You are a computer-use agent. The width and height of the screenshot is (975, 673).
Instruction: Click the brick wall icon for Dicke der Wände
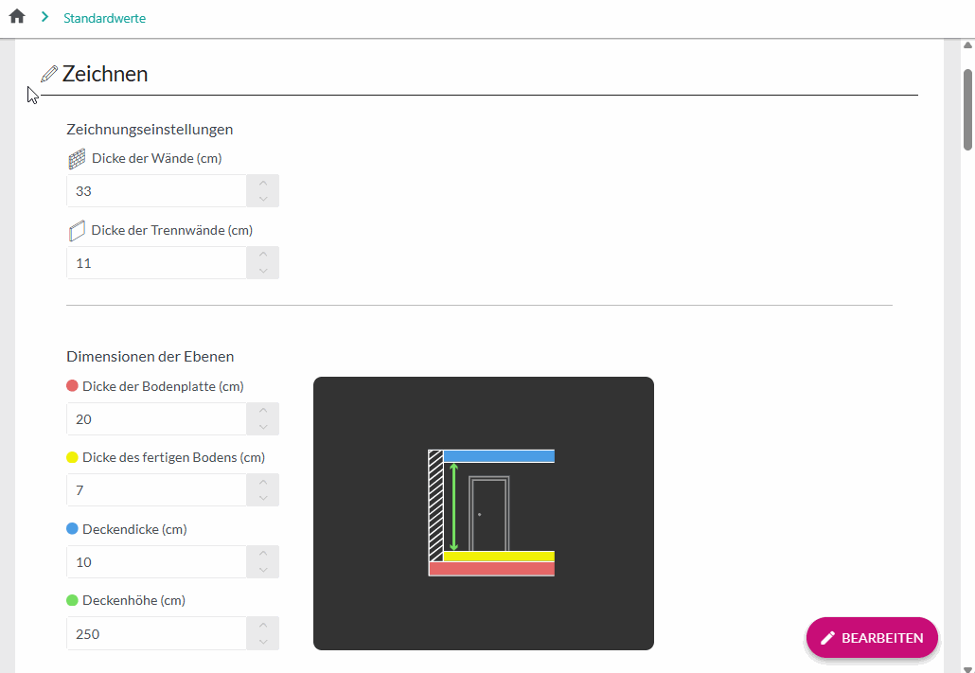pyautogui.click(x=77, y=159)
